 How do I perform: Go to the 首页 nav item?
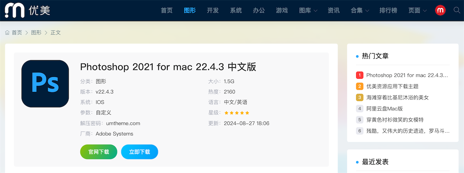point(167,10)
